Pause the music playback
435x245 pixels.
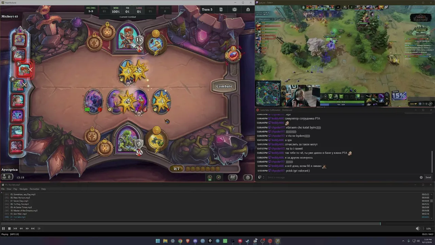3,229
